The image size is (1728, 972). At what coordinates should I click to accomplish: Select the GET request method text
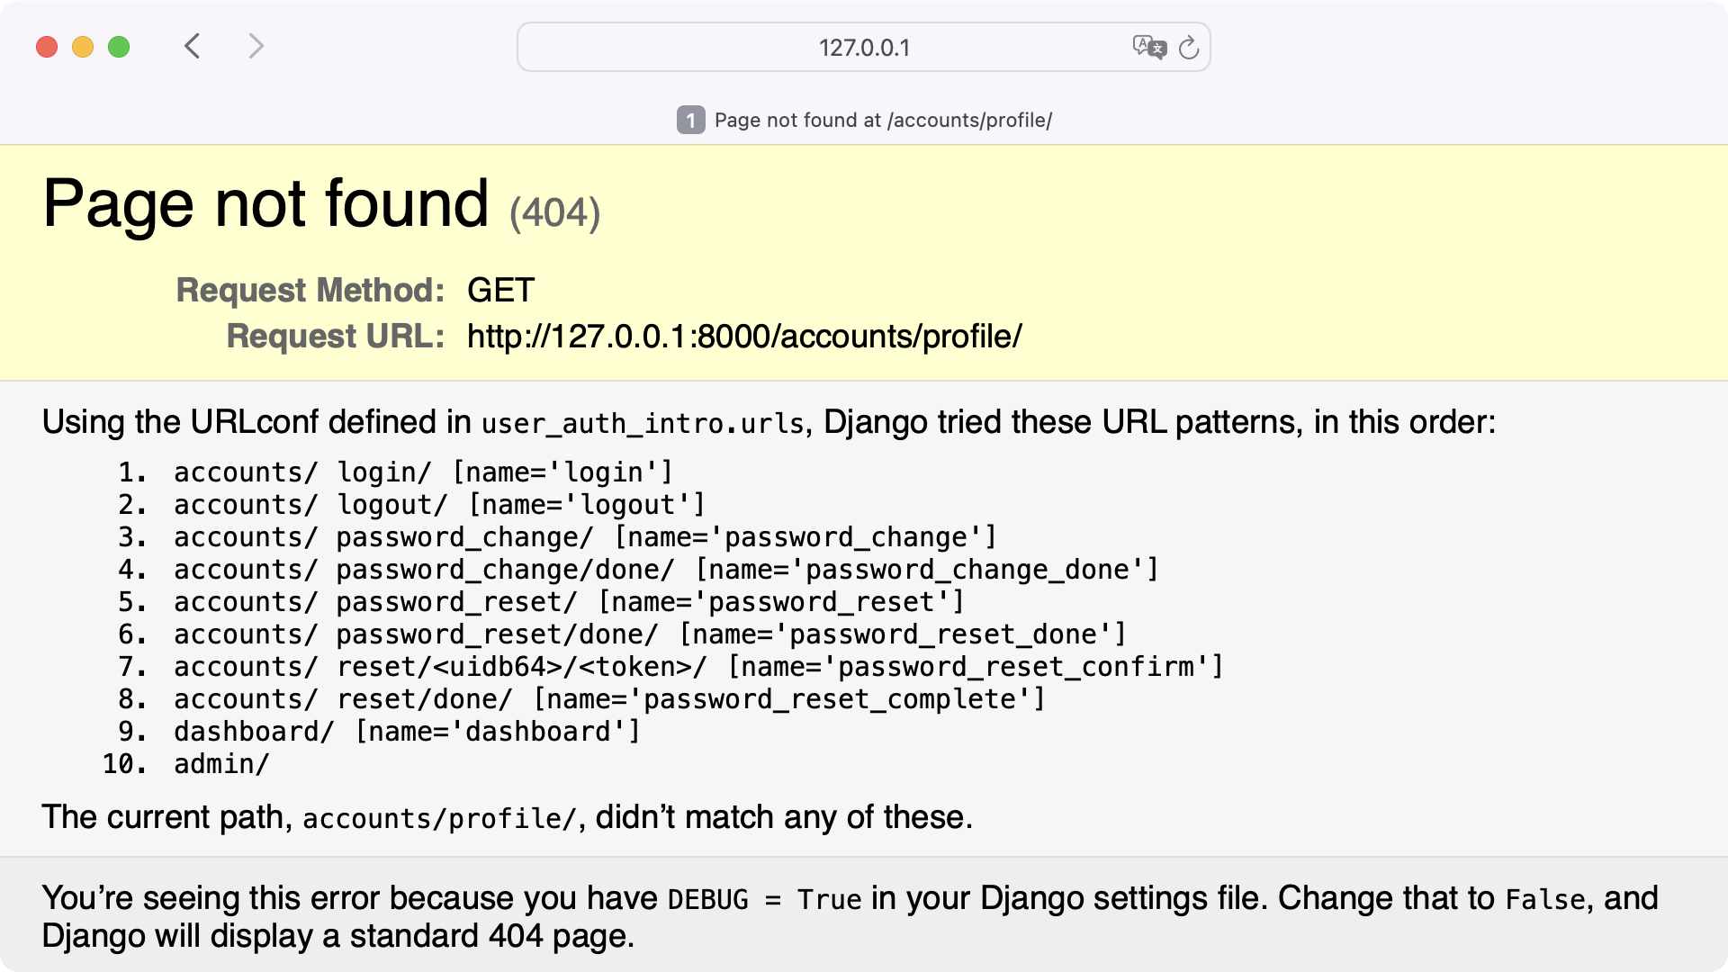click(501, 290)
